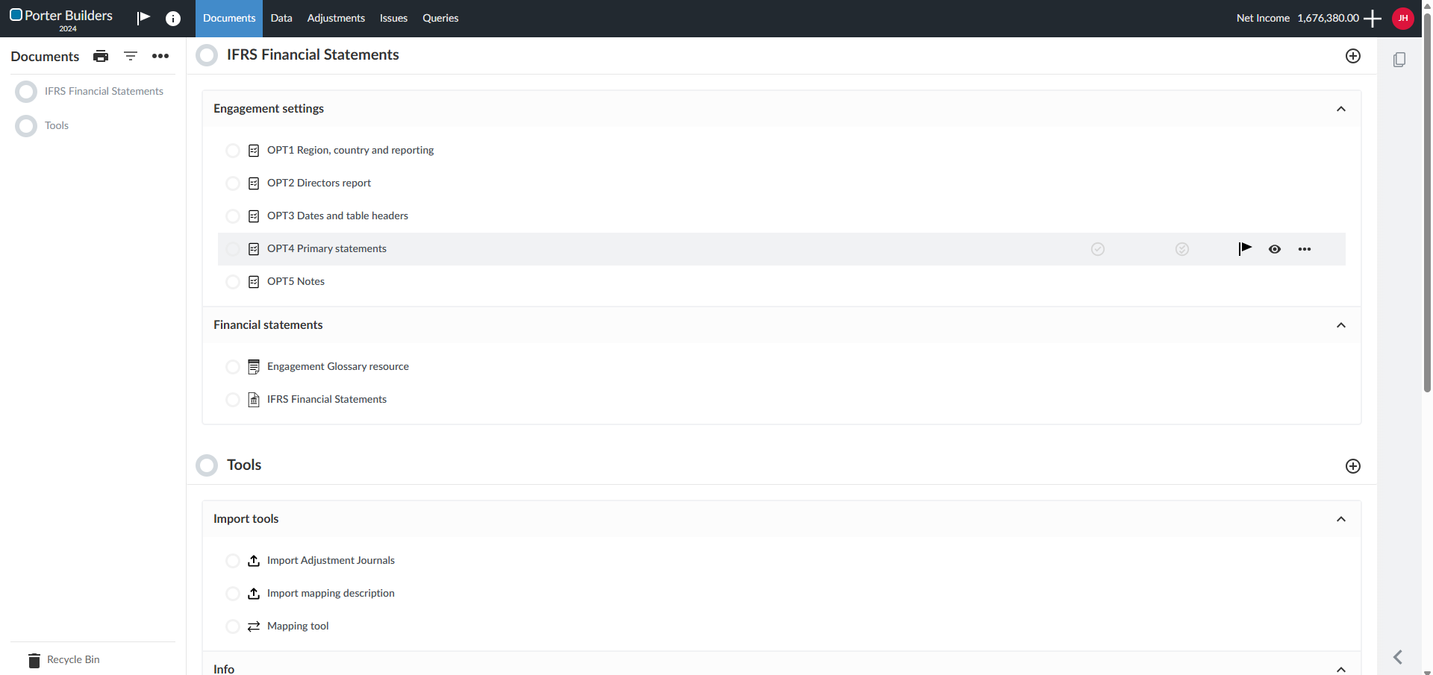Open the Issues tab

393,19
